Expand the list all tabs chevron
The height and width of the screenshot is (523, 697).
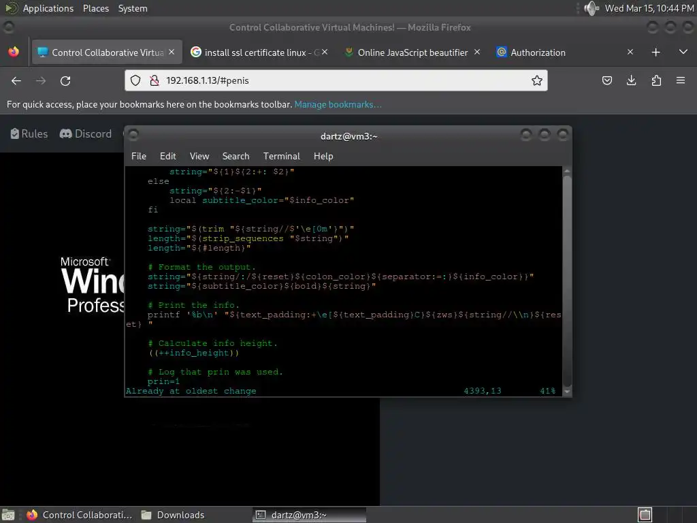683,52
